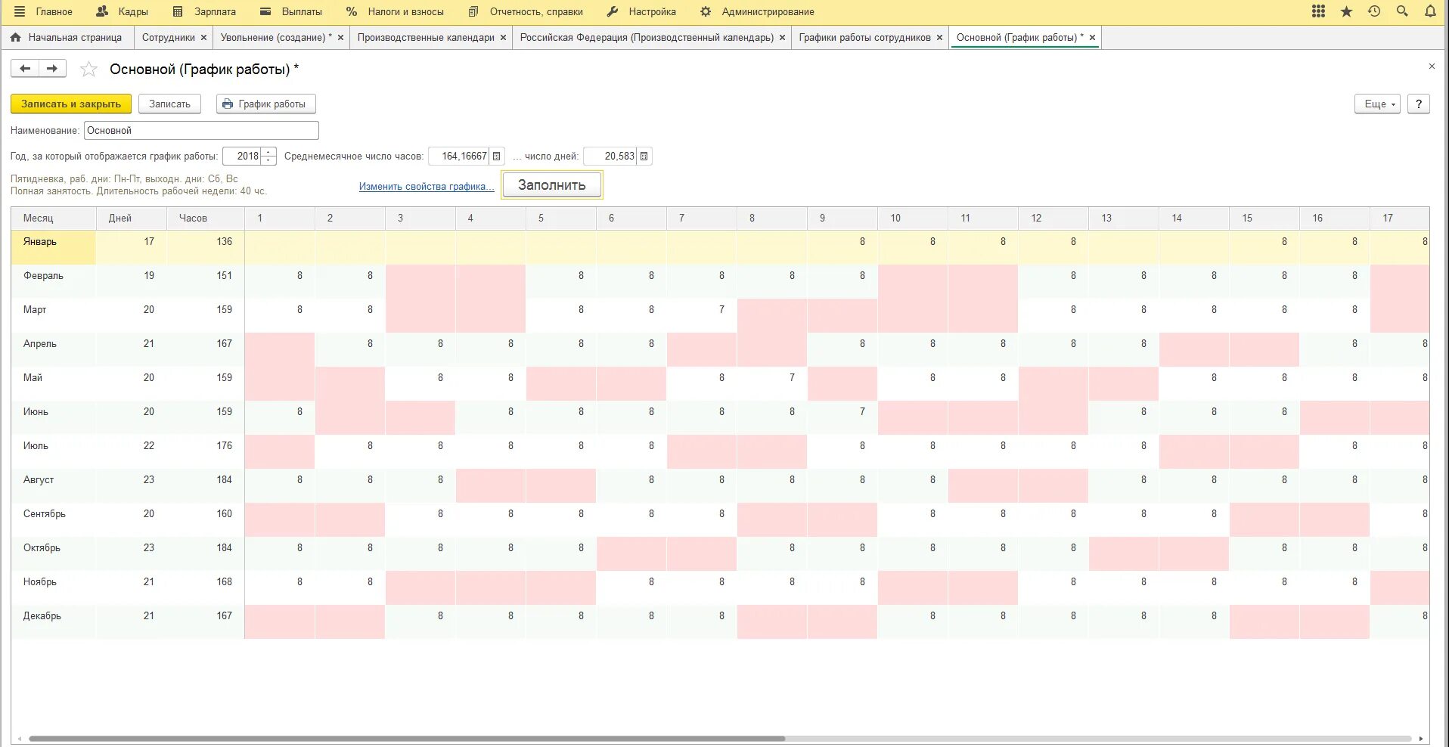Open the Настройка menu
Image resolution: width=1449 pixels, height=747 pixels.
coord(641,12)
